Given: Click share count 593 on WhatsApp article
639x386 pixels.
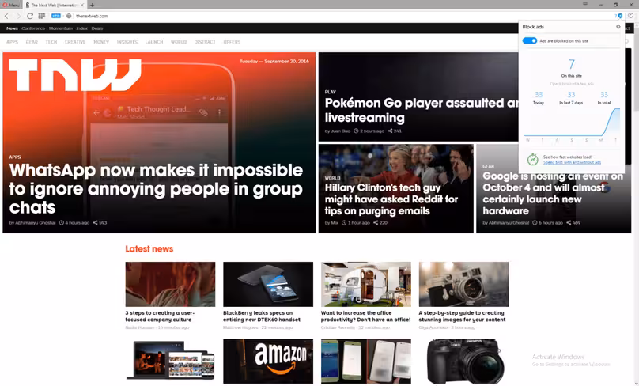Looking at the screenshot, I should (100, 222).
